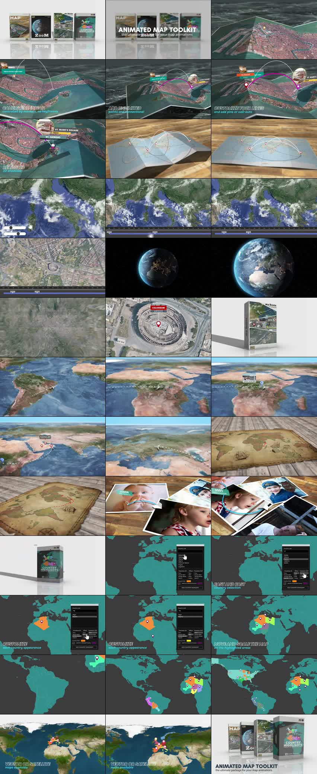Select the 'EASY AND FAST country selection' frame
Screen dimensions: 317x774
pyautogui.click(x=264, y=566)
